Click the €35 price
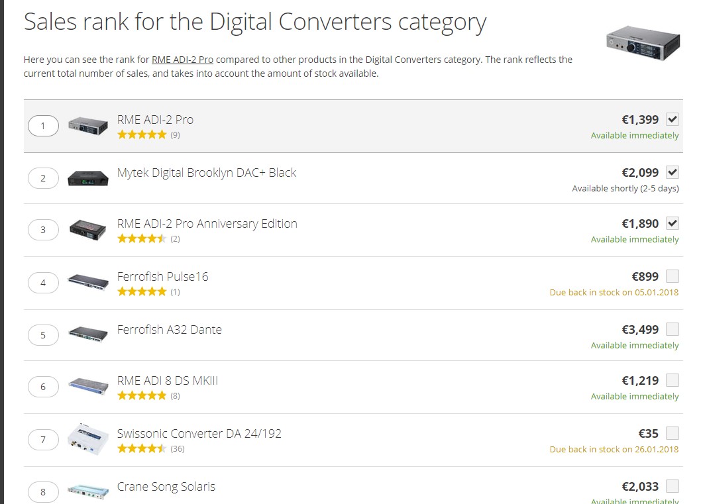701x504 pixels. click(648, 433)
